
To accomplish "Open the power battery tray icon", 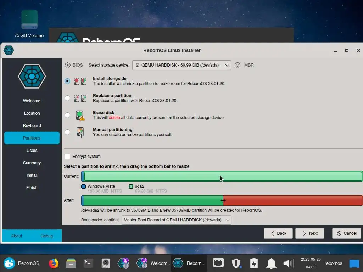I will (x=254, y=263).
